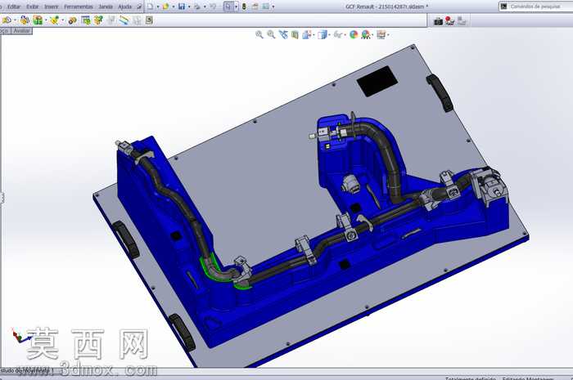Open the Ajuda menu
573x380 pixels.
click(124, 7)
